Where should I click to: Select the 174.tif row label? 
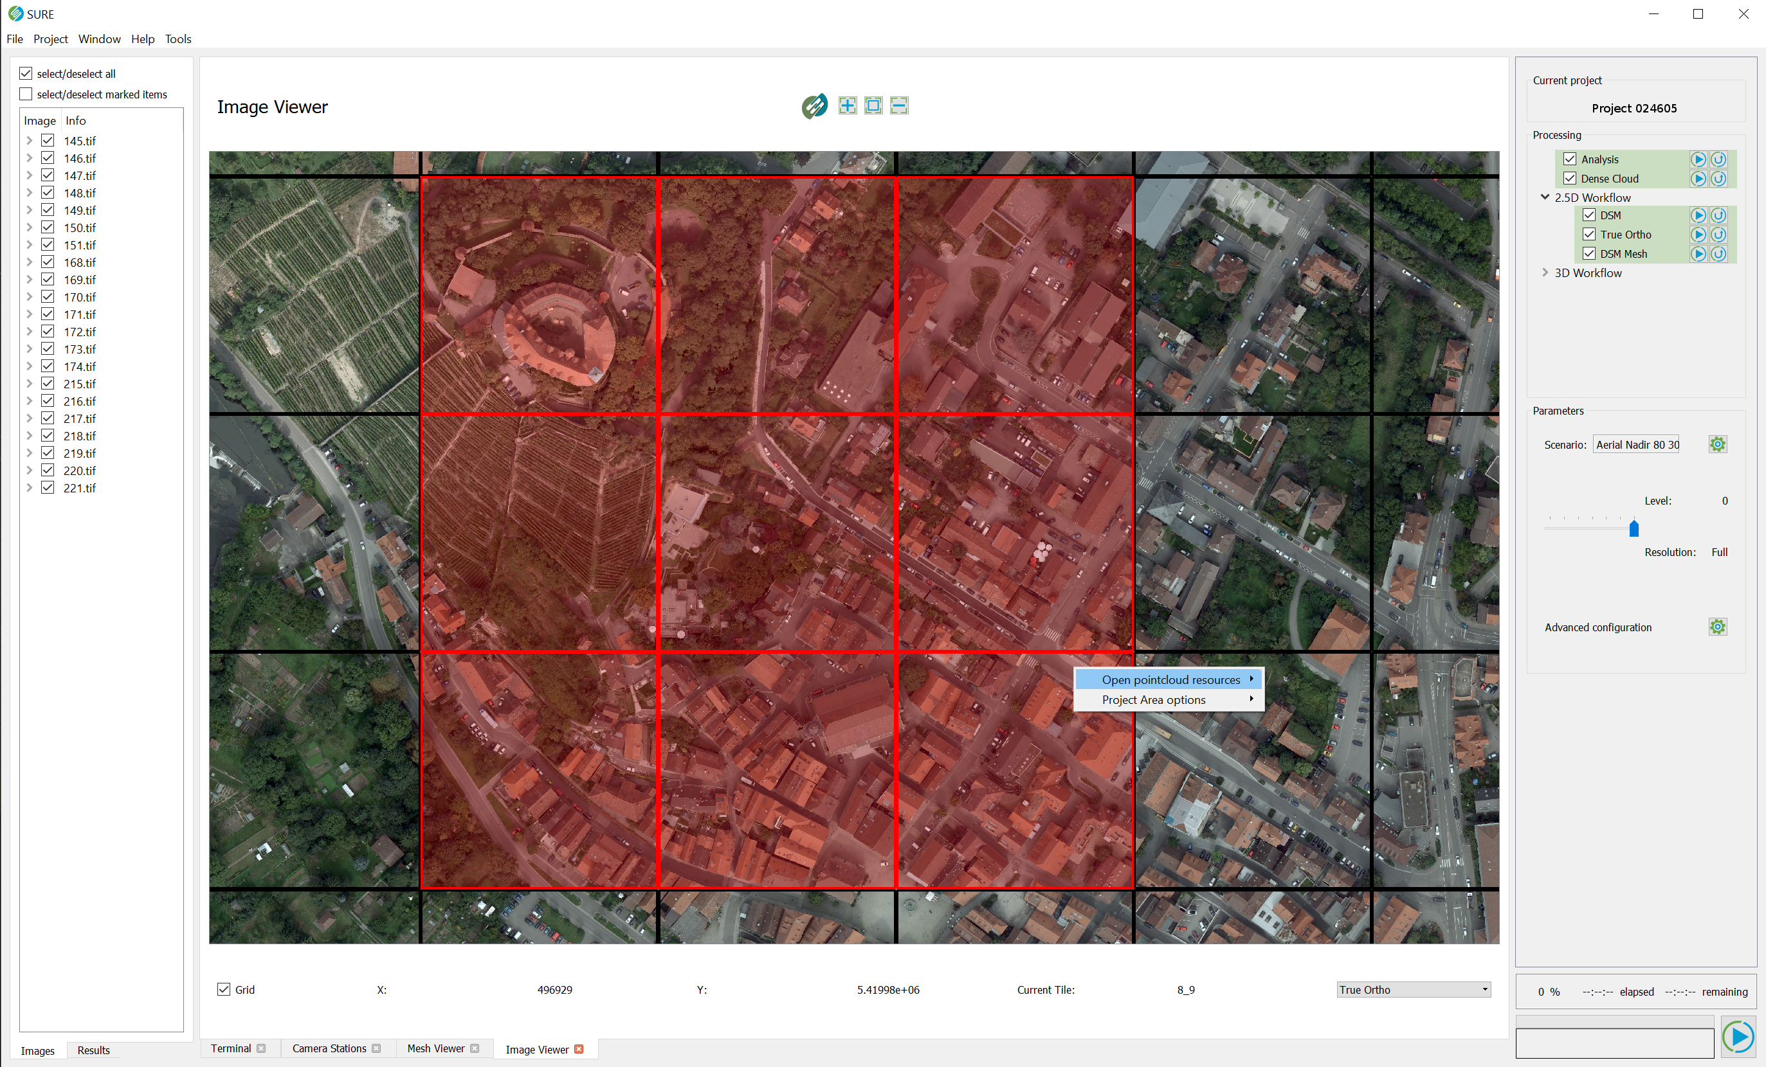pyautogui.click(x=80, y=366)
